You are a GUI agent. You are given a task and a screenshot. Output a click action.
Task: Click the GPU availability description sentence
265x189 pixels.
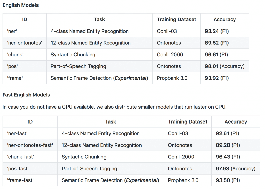tap(115, 107)
